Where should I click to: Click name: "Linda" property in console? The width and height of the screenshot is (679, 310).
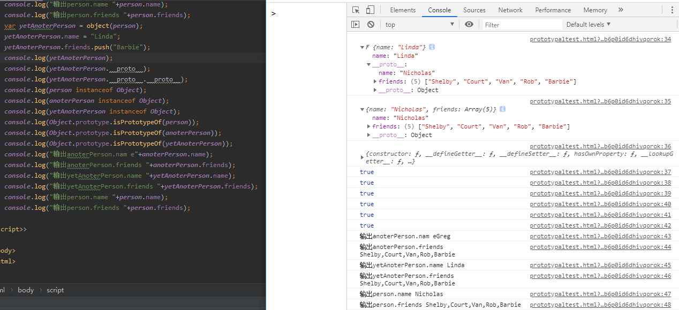click(x=395, y=56)
